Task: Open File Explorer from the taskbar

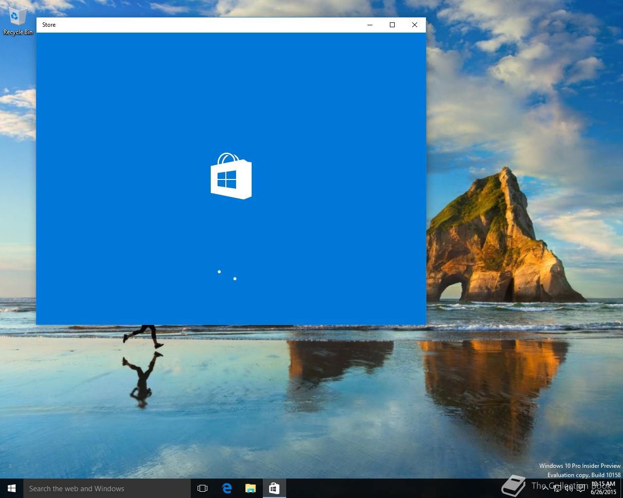Action: click(x=250, y=488)
